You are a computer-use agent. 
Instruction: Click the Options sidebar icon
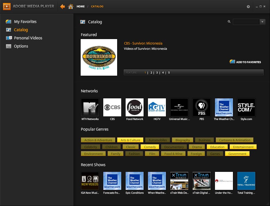pos(8,46)
